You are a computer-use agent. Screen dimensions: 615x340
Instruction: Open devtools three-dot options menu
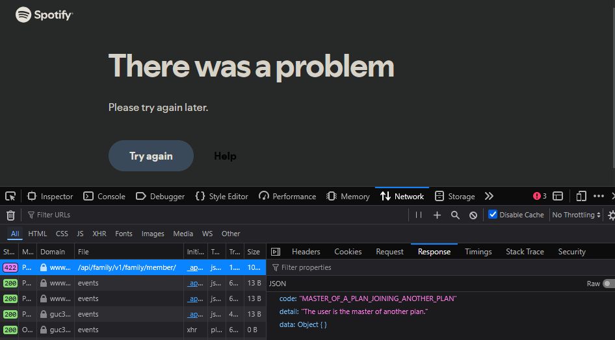click(x=599, y=196)
